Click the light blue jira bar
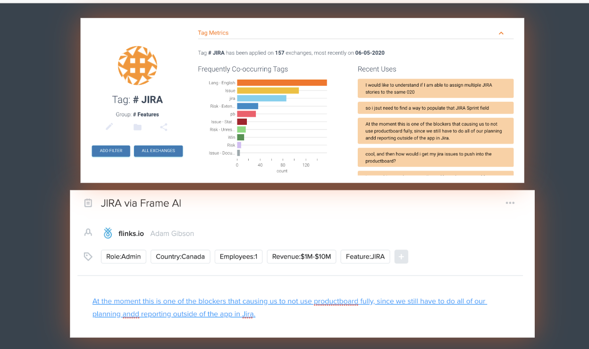Viewport: 589px width, 349px height. [x=261, y=98]
